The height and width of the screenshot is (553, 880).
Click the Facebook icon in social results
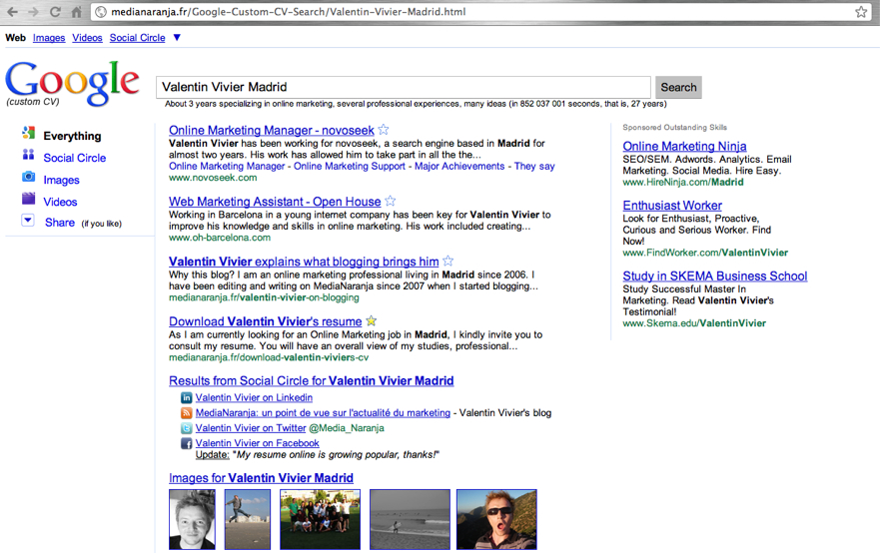[186, 443]
